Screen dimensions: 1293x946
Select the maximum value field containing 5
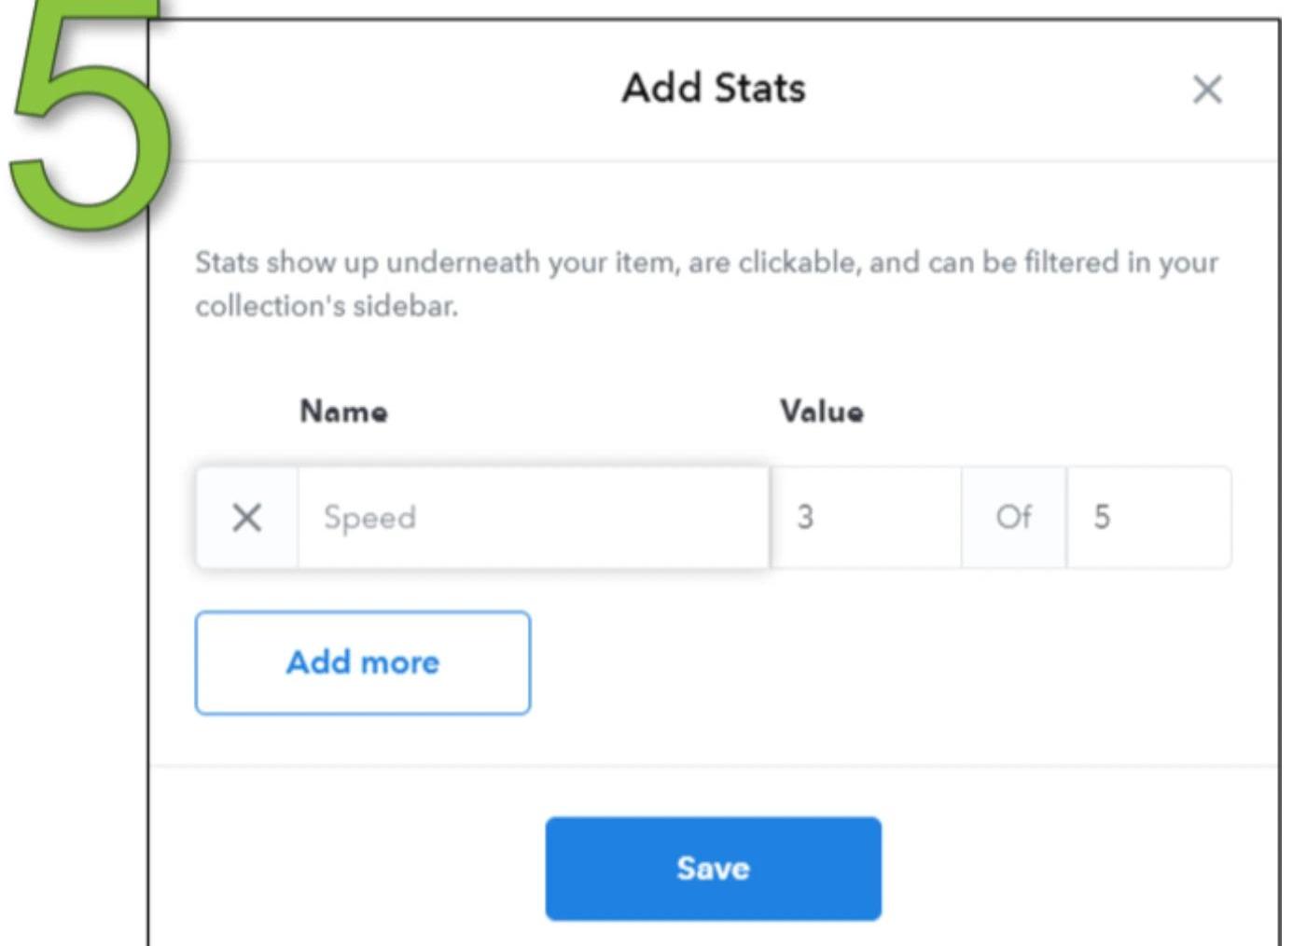tap(1148, 517)
